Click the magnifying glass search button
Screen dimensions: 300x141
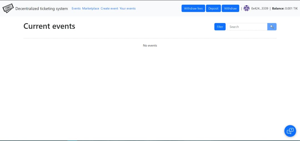pyautogui.click(x=272, y=27)
